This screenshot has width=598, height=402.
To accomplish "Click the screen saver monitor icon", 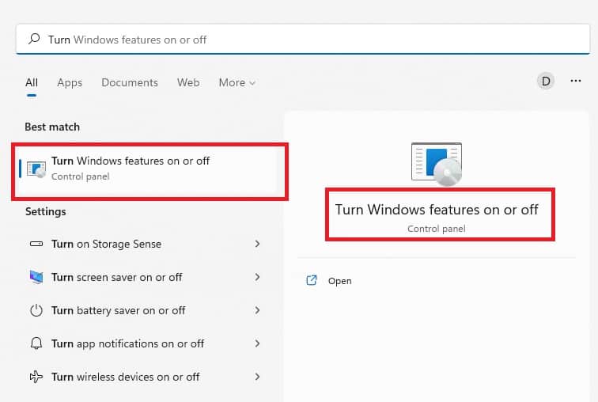I will coord(36,277).
